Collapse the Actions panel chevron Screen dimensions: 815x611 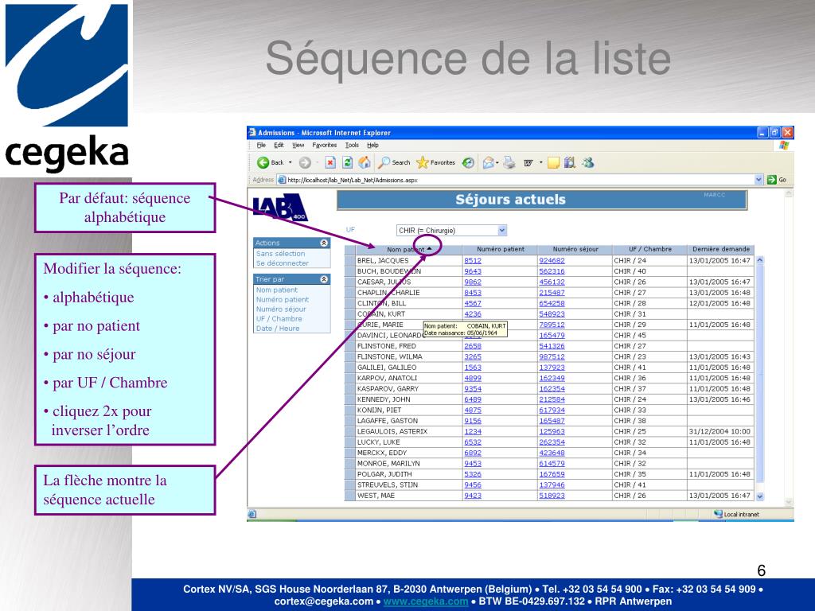(324, 243)
